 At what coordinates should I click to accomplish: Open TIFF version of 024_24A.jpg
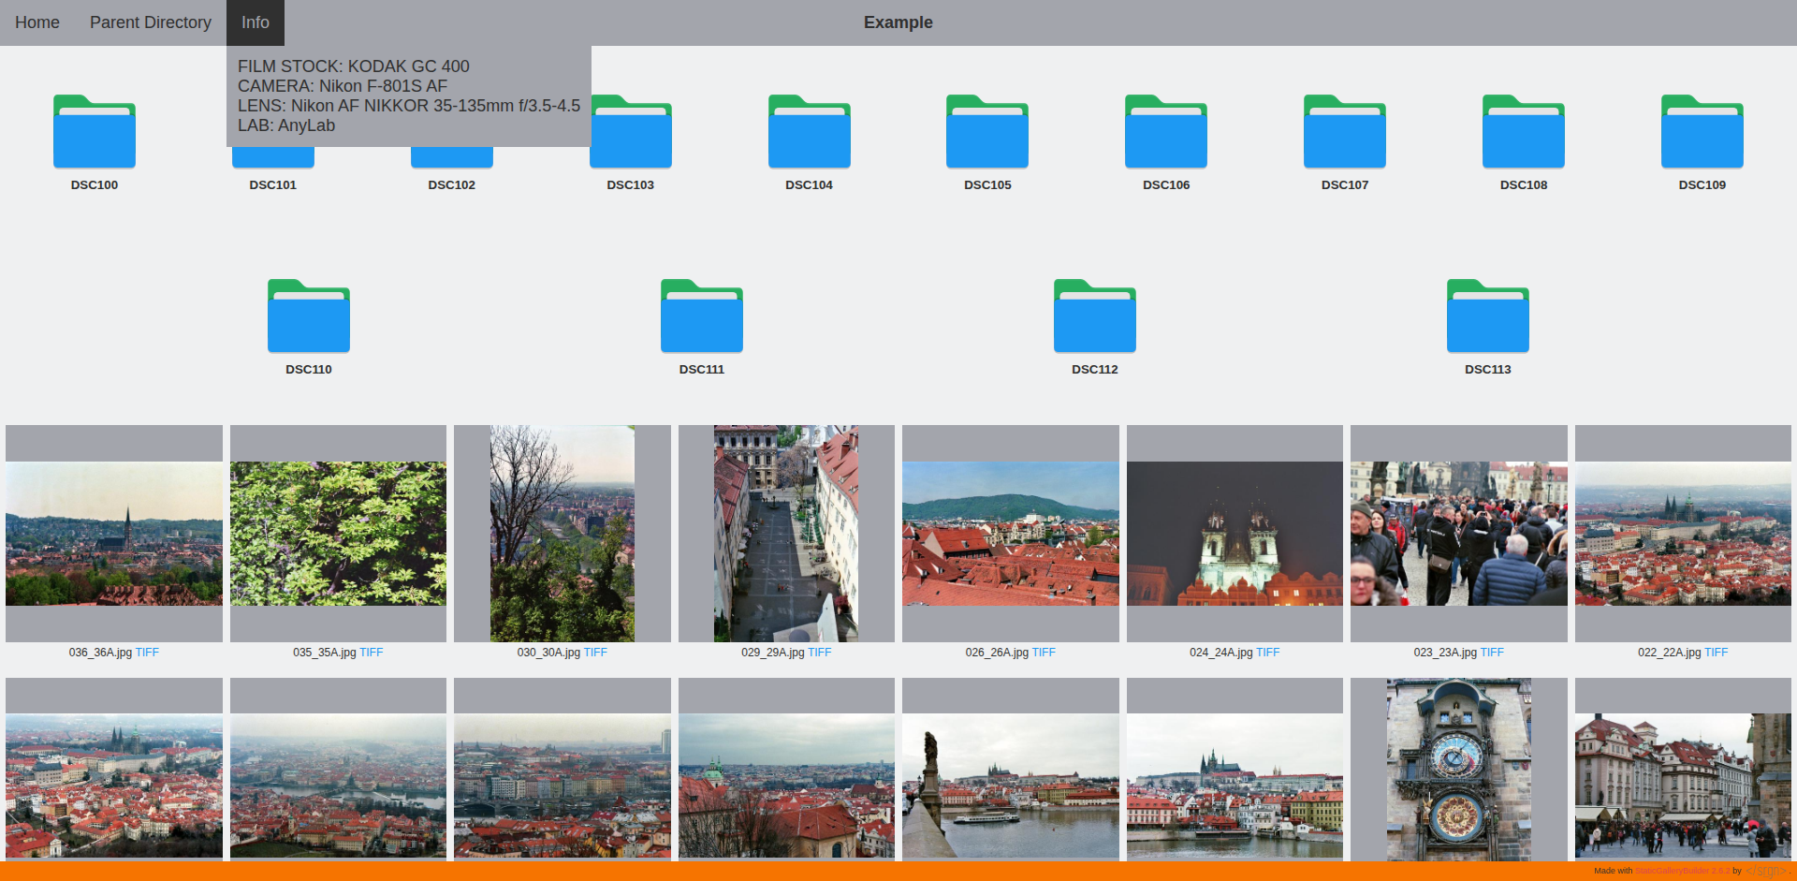coord(1267,653)
